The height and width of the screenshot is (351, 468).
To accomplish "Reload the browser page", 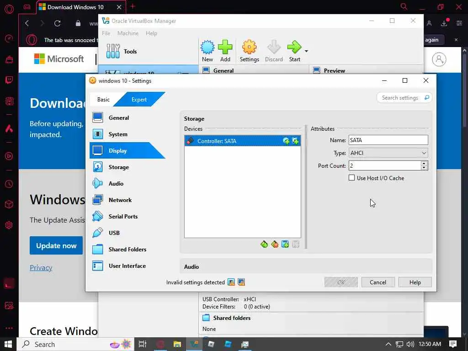I will pyautogui.click(x=57, y=23).
